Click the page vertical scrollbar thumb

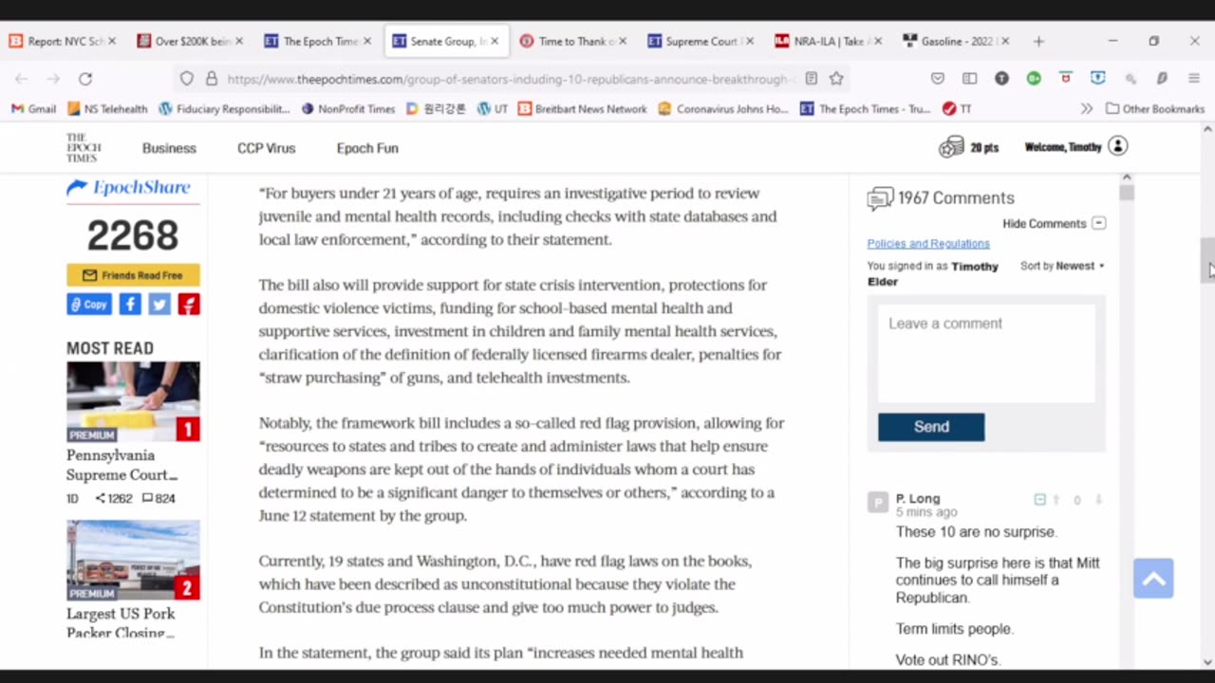pyautogui.click(x=1207, y=259)
